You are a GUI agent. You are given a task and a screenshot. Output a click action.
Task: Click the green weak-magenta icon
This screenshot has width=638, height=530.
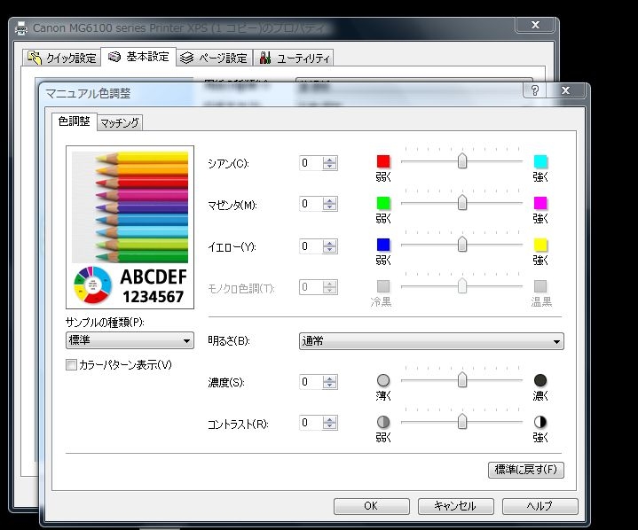tap(382, 203)
